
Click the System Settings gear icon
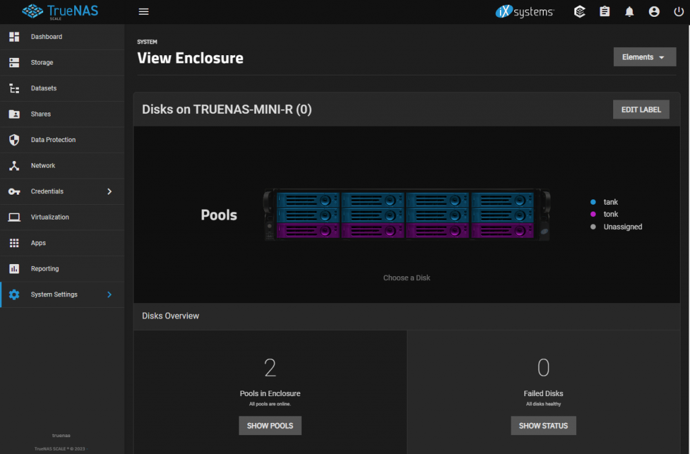click(x=14, y=294)
